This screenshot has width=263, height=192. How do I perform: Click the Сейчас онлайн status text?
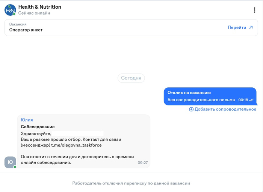click(x=34, y=13)
